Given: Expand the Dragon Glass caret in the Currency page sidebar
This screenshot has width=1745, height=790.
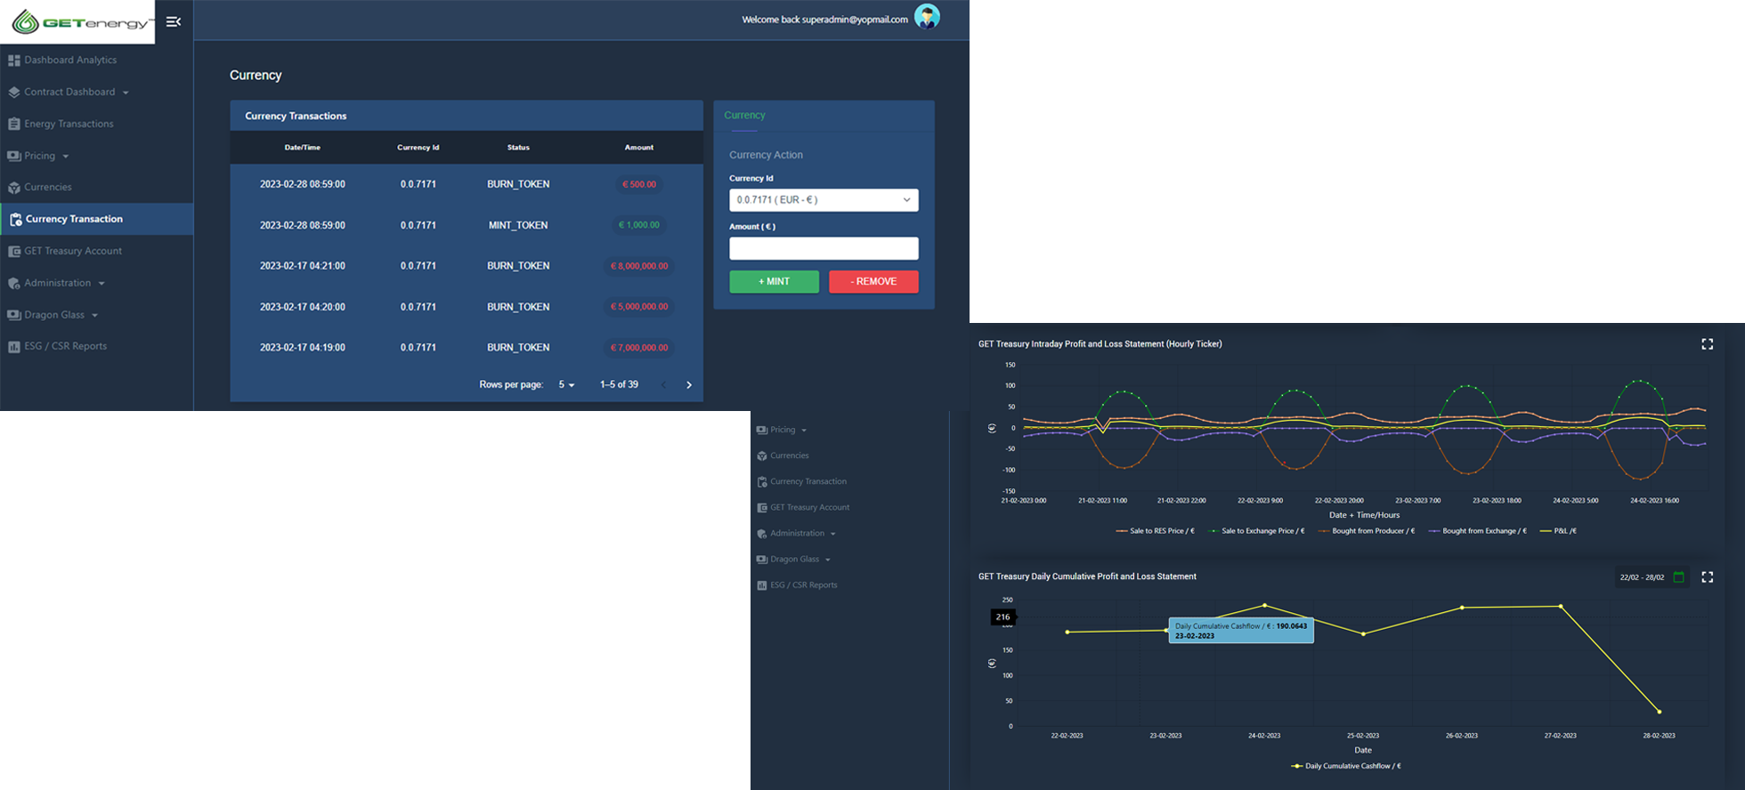Looking at the screenshot, I should (95, 316).
